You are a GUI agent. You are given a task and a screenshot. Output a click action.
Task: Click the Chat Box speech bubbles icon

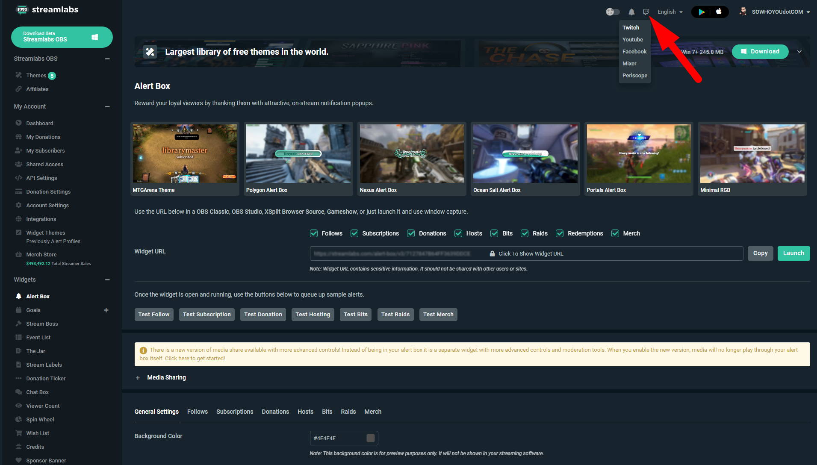(x=18, y=392)
